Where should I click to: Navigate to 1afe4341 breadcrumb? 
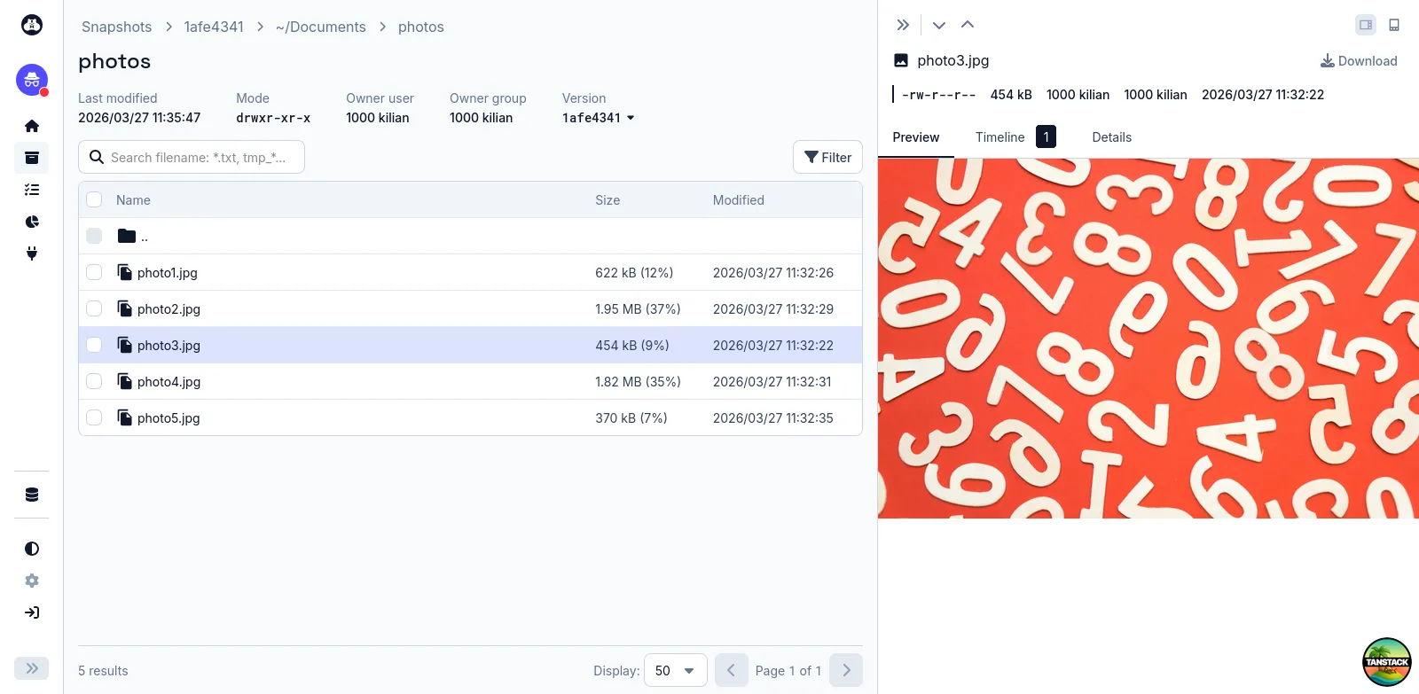pyautogui.click(x=214, y=27)
